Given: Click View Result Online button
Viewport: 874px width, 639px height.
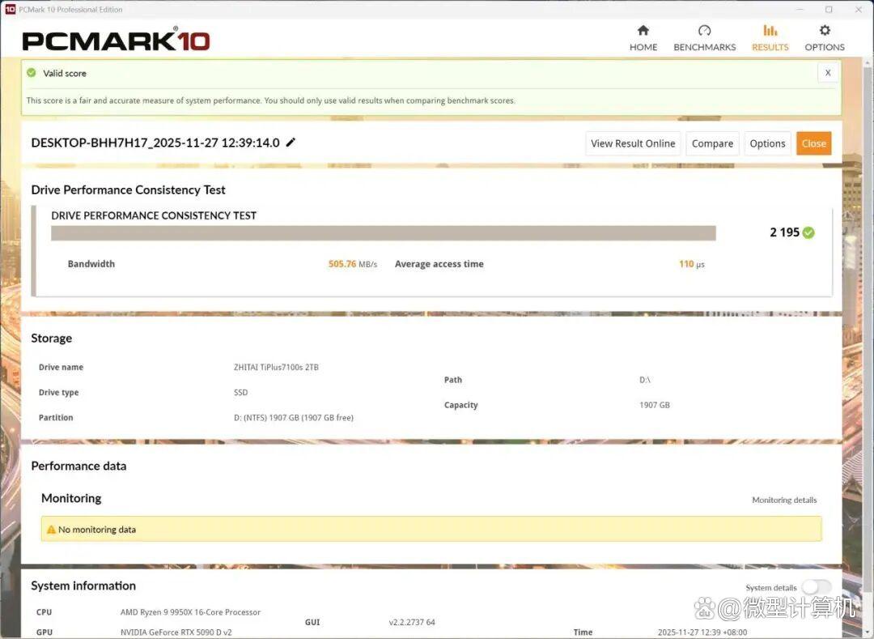Looking at the screenshot, I should (633, 143).
